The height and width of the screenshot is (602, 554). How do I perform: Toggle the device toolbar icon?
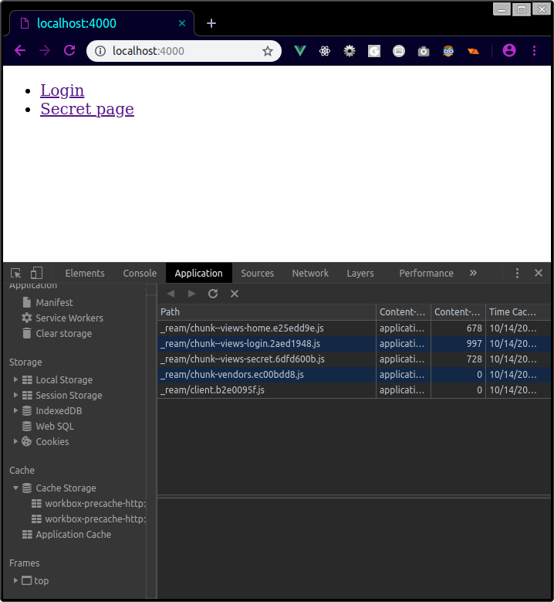click(36, 273)
